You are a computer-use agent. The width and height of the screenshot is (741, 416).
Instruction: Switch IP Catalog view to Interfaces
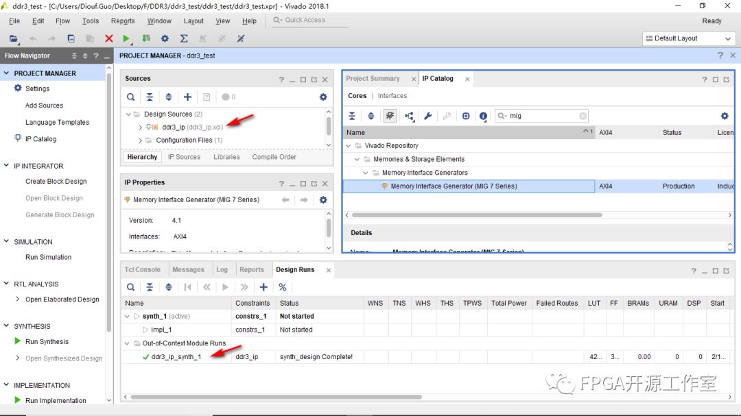(x=392, y=96)
